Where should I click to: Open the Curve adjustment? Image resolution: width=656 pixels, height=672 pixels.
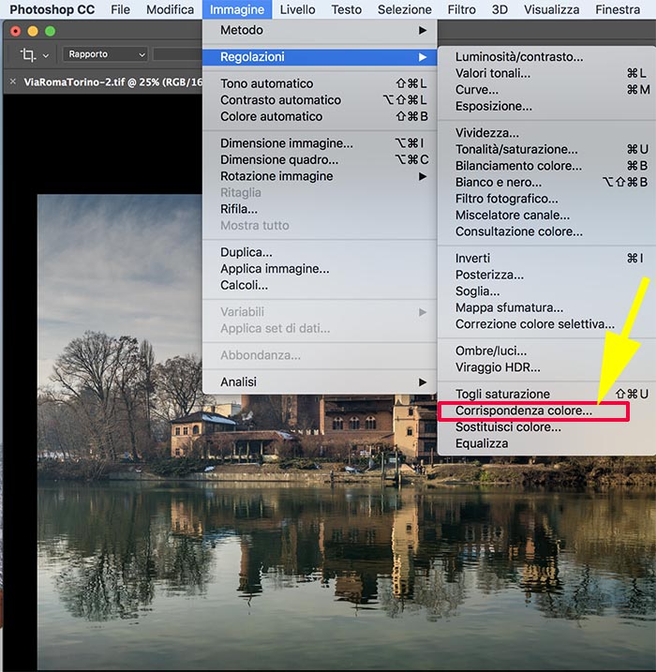546,90
